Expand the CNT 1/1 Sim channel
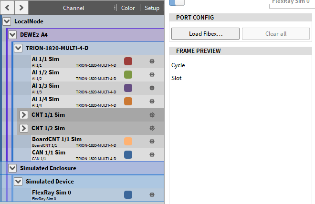315x204 pixels. 24,115
